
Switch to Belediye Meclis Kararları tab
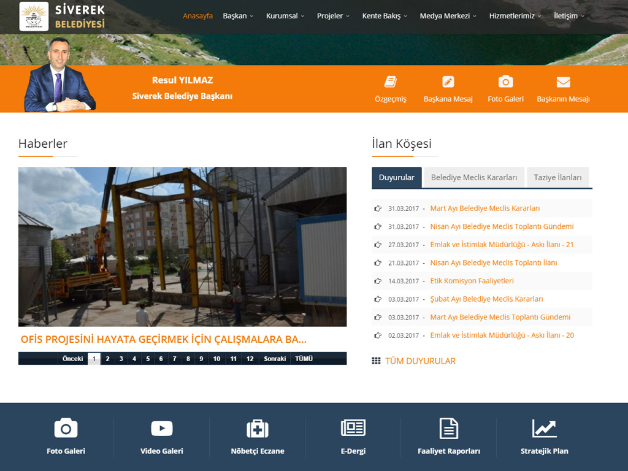pyautogui.click(x=473, y=178)
